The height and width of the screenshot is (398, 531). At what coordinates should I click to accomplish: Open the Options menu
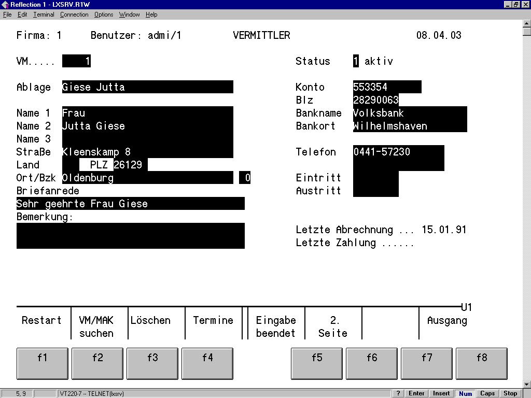point(104,15)
